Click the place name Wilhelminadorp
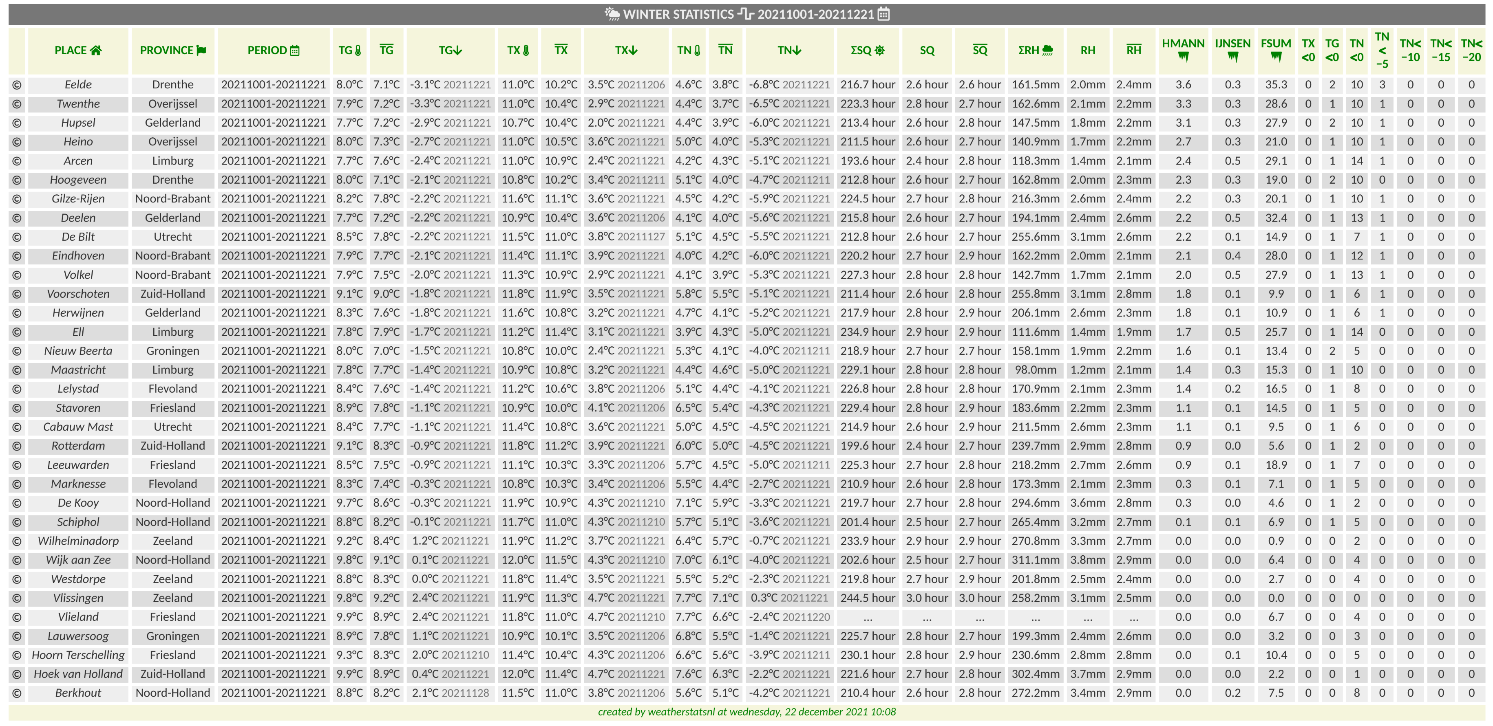 (x=78, y=541)
